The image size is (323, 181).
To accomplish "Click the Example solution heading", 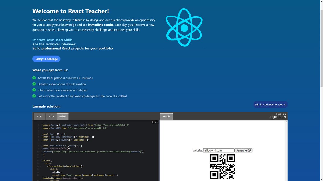I will 46,106.
